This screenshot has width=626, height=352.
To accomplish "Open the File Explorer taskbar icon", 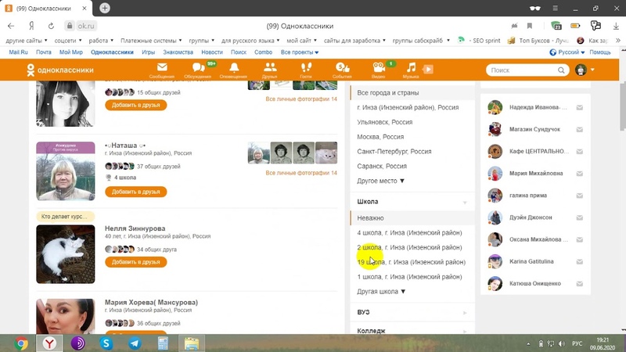I will tap(192, 343).
